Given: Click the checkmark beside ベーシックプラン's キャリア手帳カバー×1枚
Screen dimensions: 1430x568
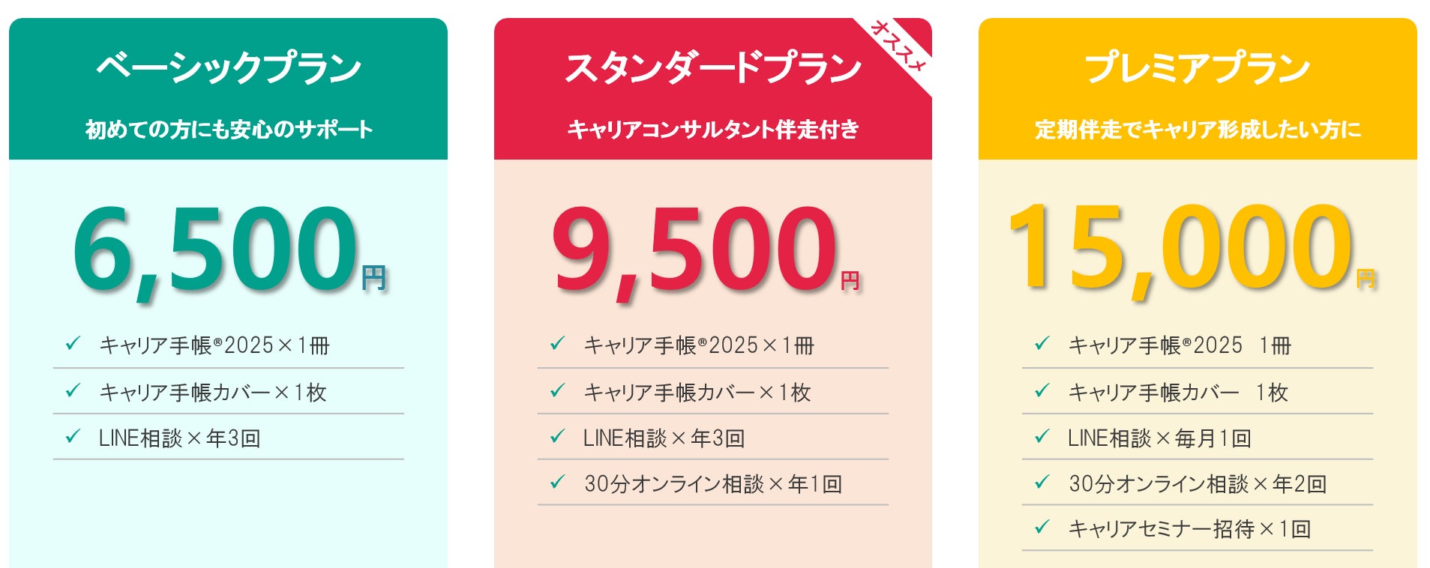Looking at the screenshot, I should (x=73, y=390).
